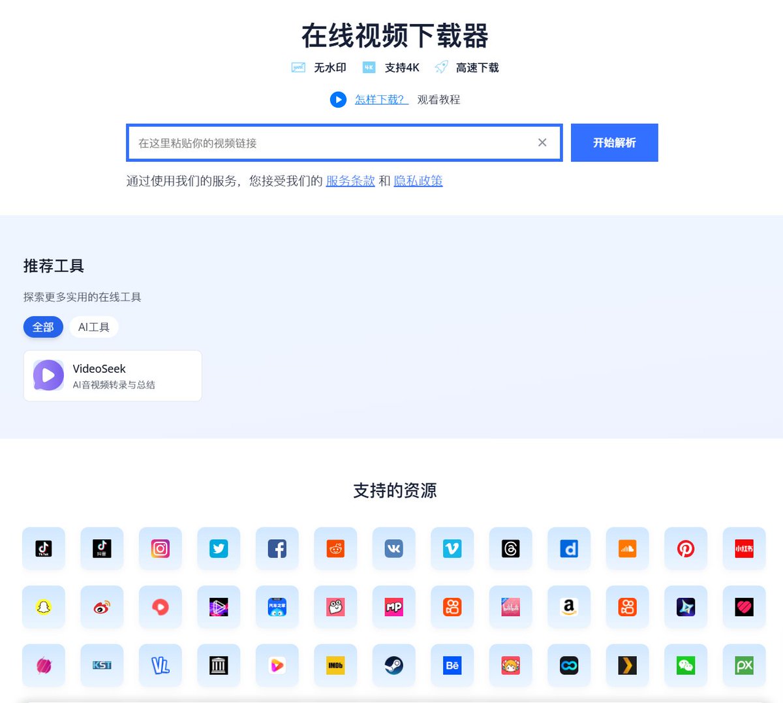
Task: Open the Facebook source icon
Action: click(277, 548)
